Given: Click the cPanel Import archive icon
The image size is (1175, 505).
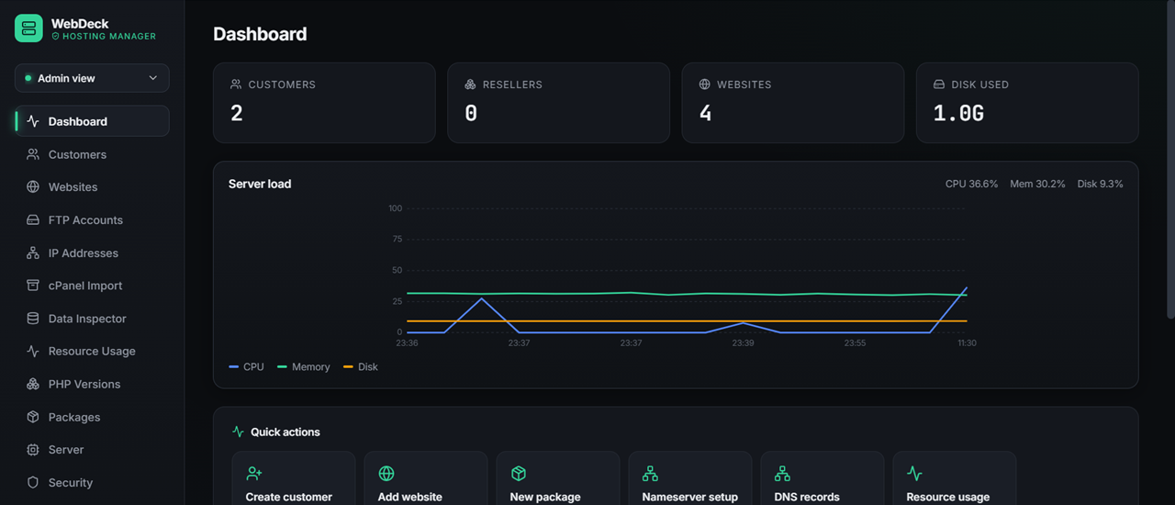Looking at the screenshot, I should [x=33, y=286].
